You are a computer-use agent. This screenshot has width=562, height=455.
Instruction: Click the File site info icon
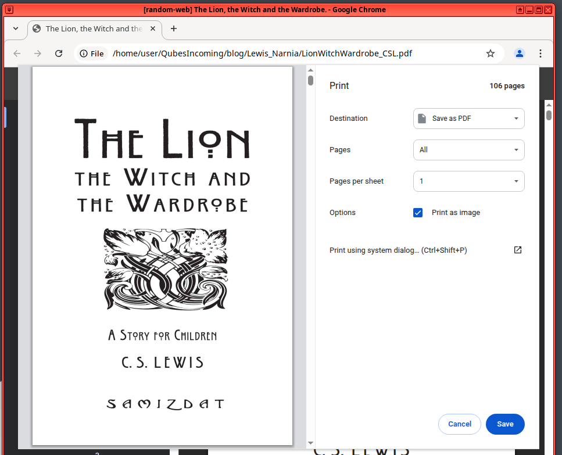click(92, 53)
